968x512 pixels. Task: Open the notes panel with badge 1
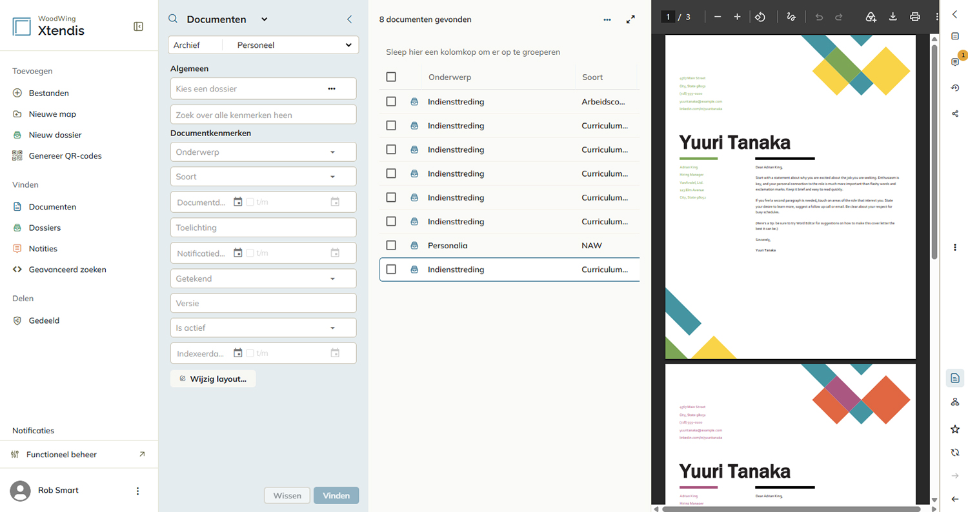click(x=956, y=62)
